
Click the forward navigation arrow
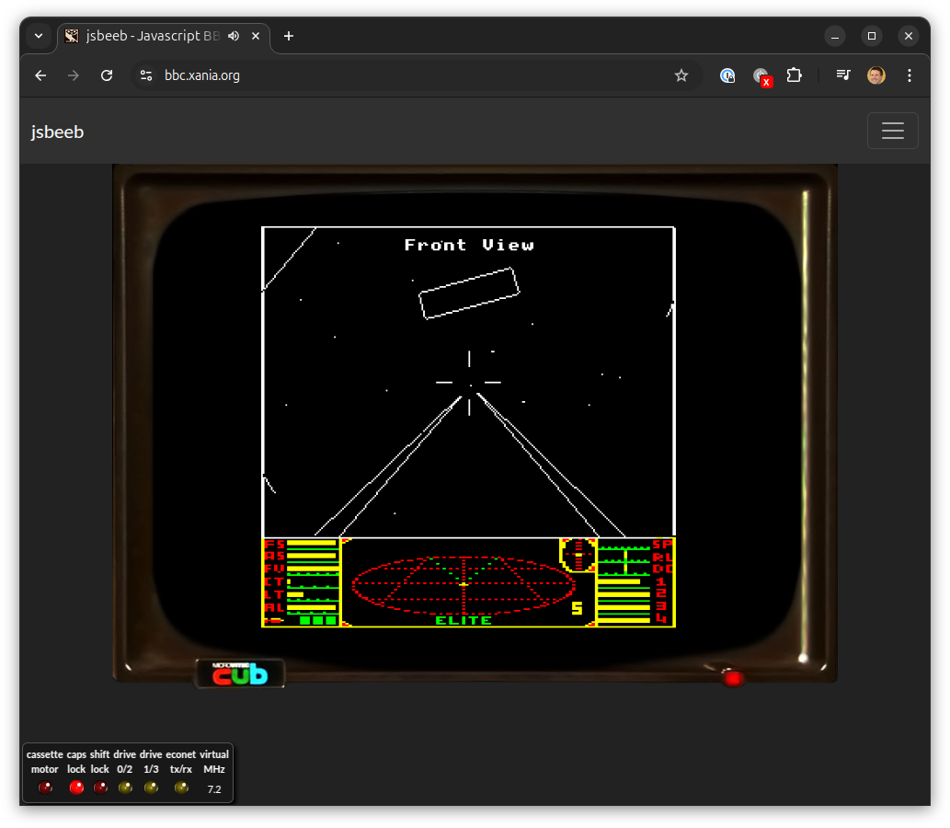tap(74, 75)
